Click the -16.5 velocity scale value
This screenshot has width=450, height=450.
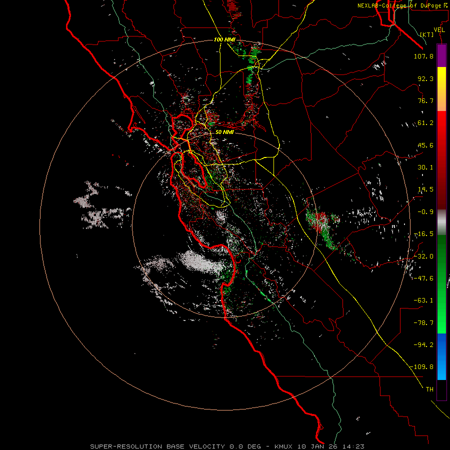(423, 234)
